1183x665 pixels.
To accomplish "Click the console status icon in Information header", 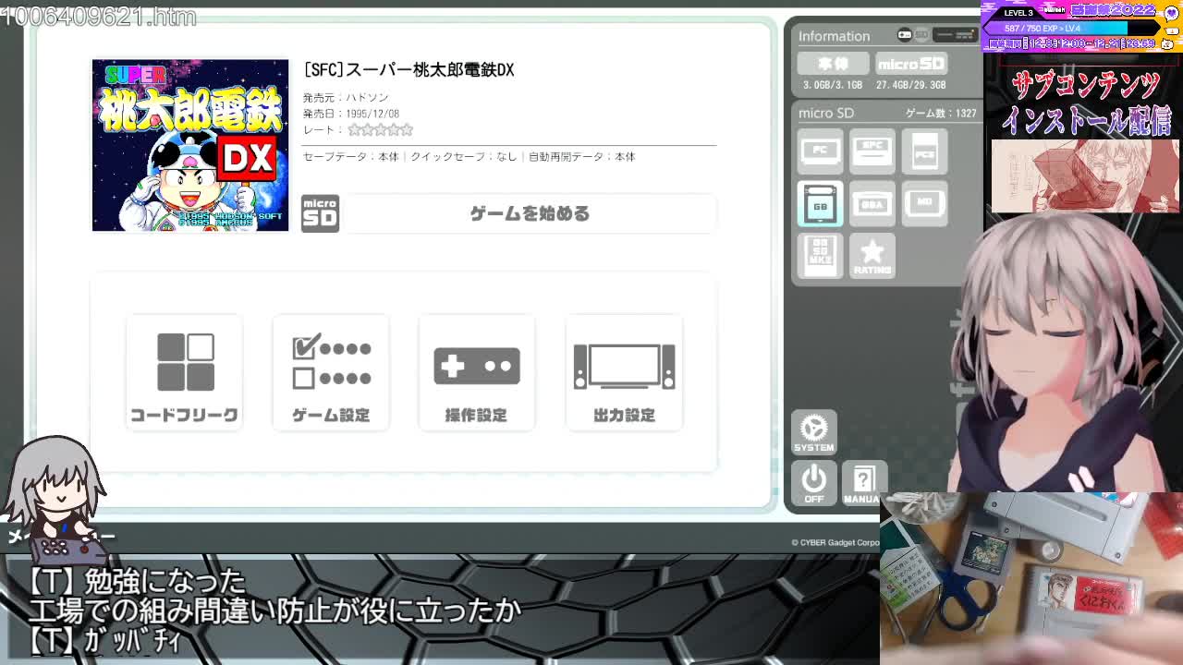I will coord(954,35).
